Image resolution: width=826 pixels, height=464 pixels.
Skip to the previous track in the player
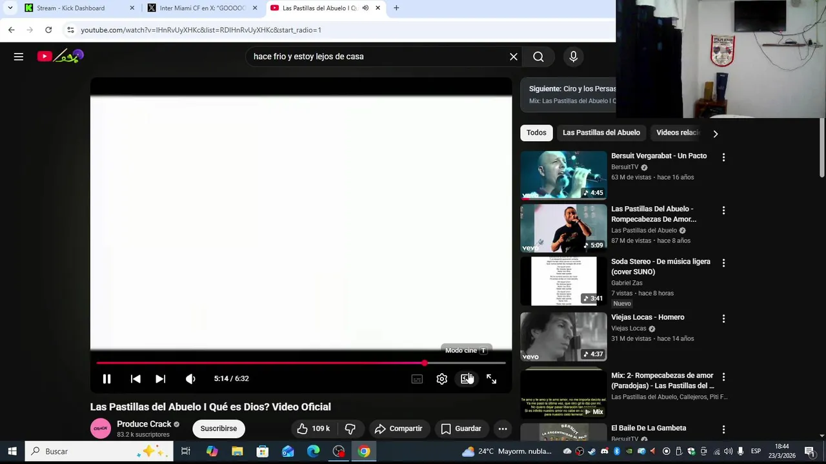136,379
